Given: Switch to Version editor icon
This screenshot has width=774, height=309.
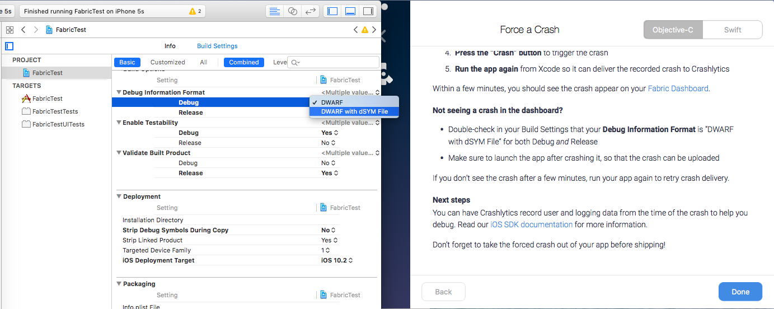Looking at the screenshot, I should pyautogui.click(x=310, y=11).
